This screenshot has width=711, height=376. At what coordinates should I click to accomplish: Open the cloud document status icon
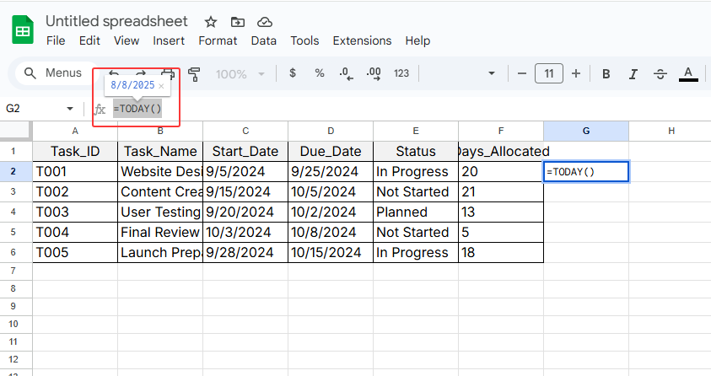265,21
